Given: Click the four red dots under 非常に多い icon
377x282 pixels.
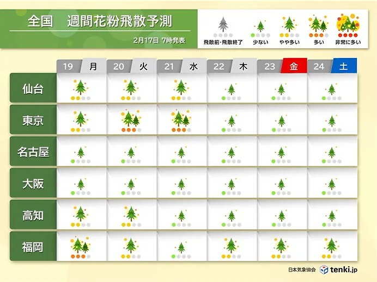Looking at the screenshot, I should 348,35.
